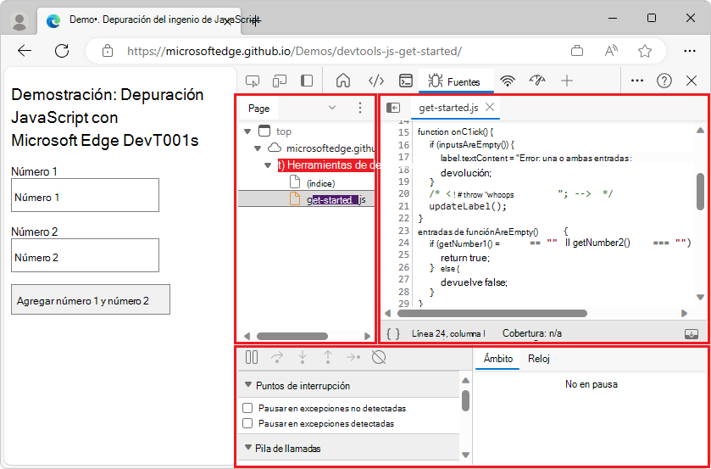This screenshot has height=469, width=711.
Task: Open DevTools customize ellipsis menu
Action: pyautogui.click(x=637, y=81)
